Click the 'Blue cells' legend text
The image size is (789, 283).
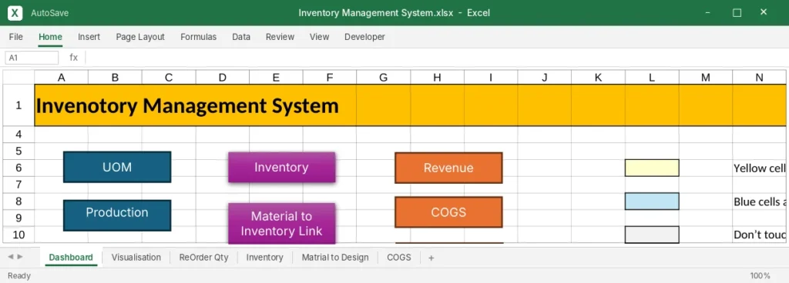pyautogui.click(x=760, y=201)
